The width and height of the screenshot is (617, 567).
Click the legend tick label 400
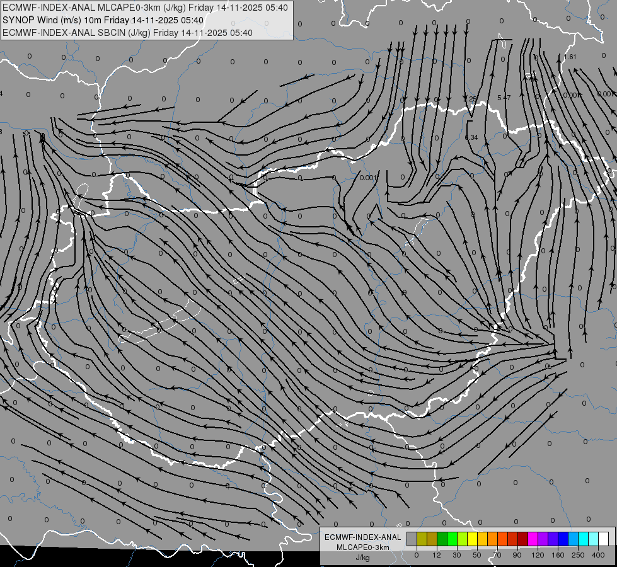(598, 555)
